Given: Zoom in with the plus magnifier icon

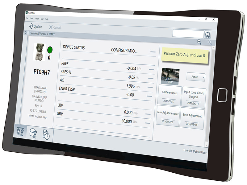Looking at the screenshot, I should (x=210, y=42).
